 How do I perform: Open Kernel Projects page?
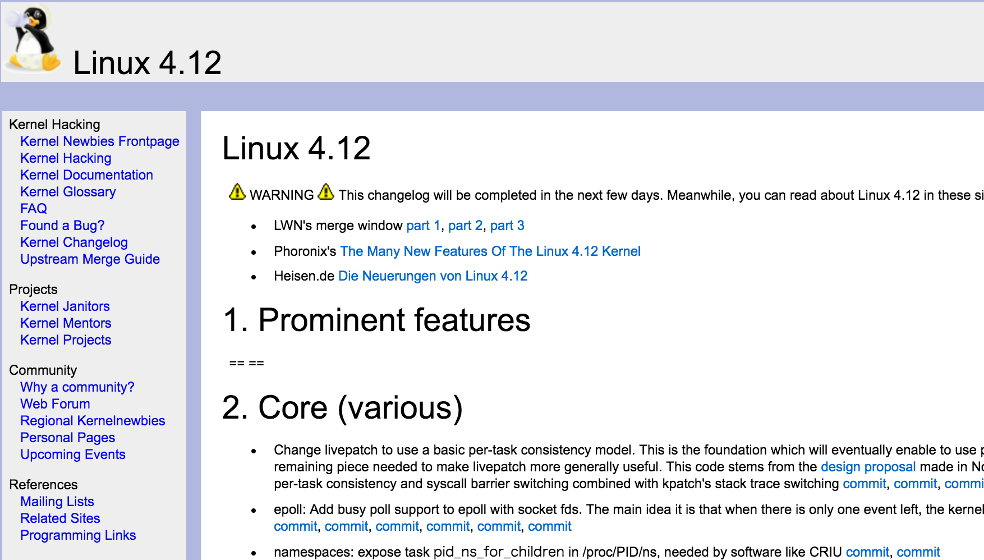tap(66, 340)
